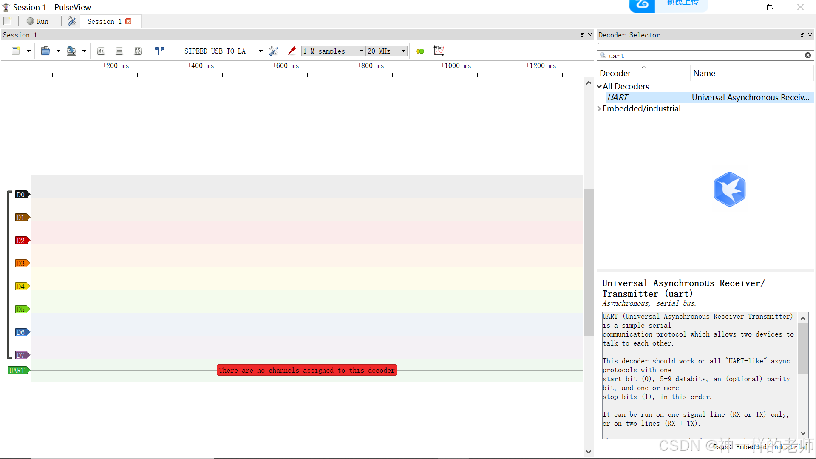Clear the uart decoder search field
This screenshot has width=816, height=459.
point(807,56)
